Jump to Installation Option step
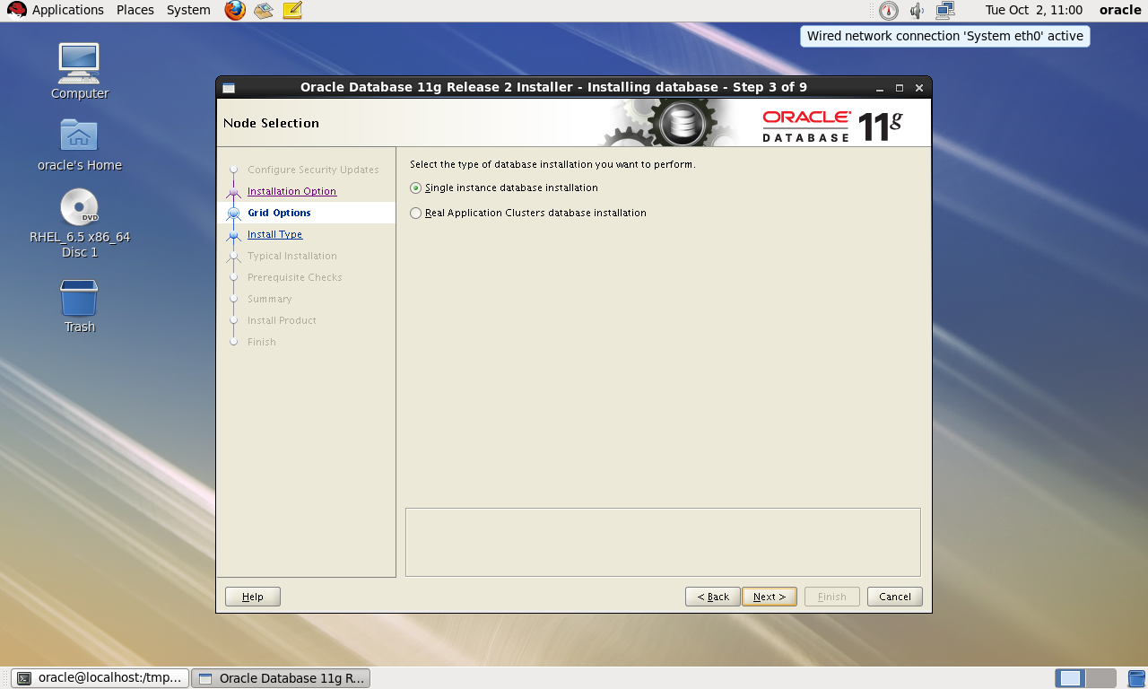The image size is (1148, 689). (291, 191)
